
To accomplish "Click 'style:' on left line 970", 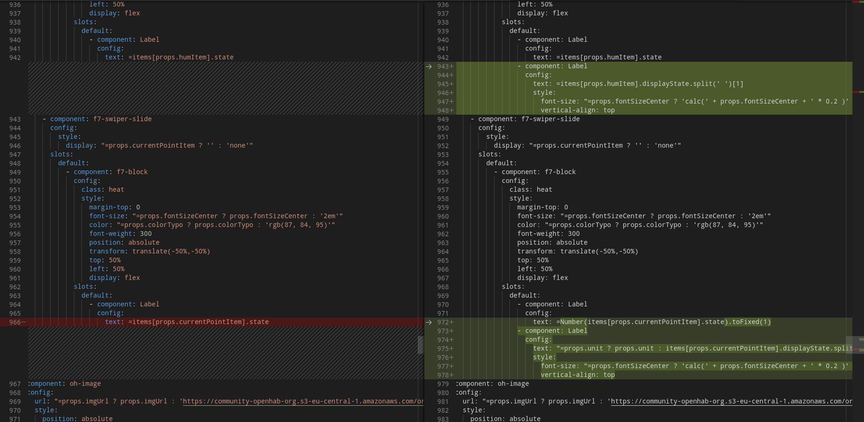I will coord(46,410).
